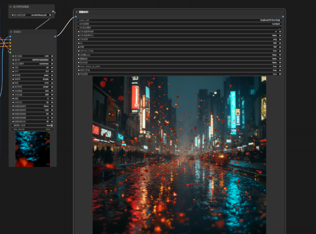Click the neon city street output image

[179, 155]
